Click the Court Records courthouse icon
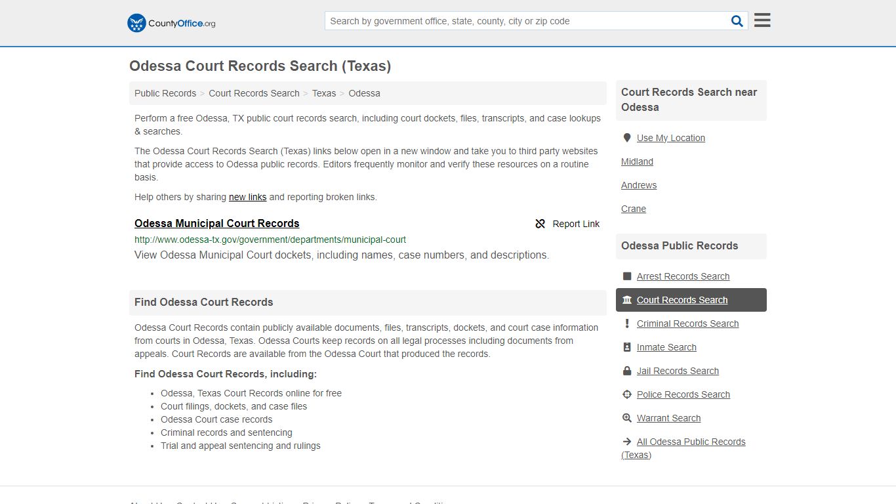896x504 pixels. point(627,300)
